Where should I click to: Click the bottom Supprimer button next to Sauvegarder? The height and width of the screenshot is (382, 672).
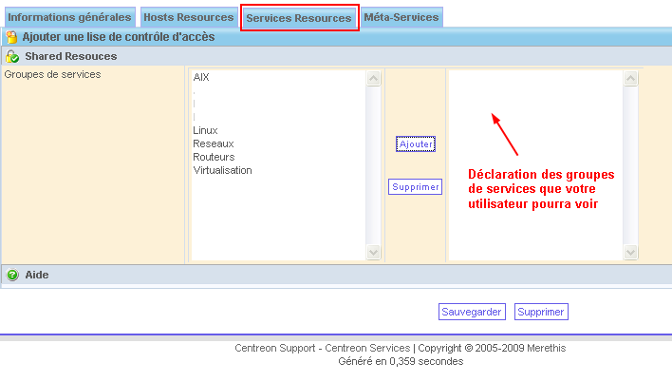541,312
